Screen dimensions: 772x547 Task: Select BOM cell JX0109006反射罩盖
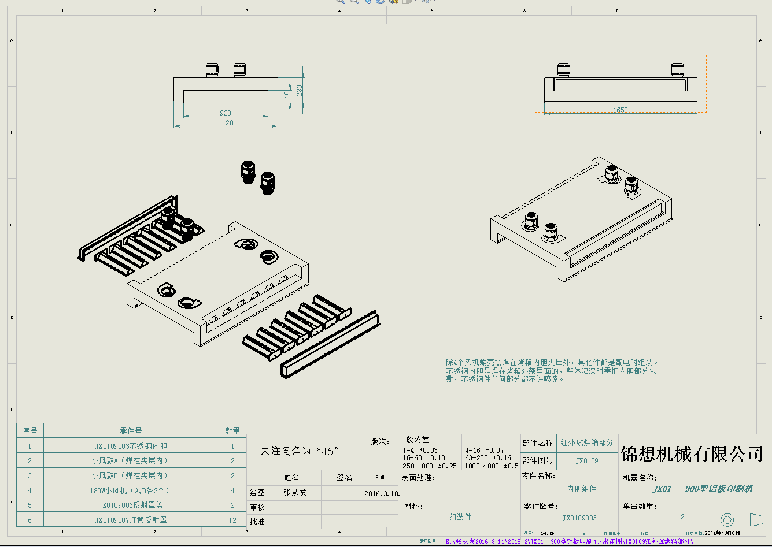pyautogui.click(x=131, y=505)
